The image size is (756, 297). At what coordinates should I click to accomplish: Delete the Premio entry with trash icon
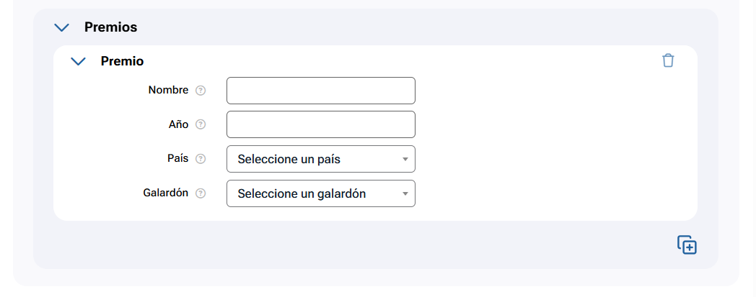tap(668, 60)
